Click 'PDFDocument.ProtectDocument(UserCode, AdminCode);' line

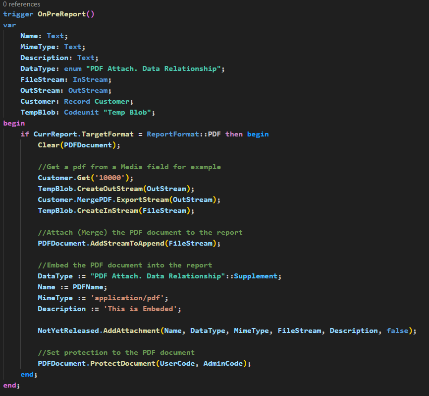pos(145,364)
